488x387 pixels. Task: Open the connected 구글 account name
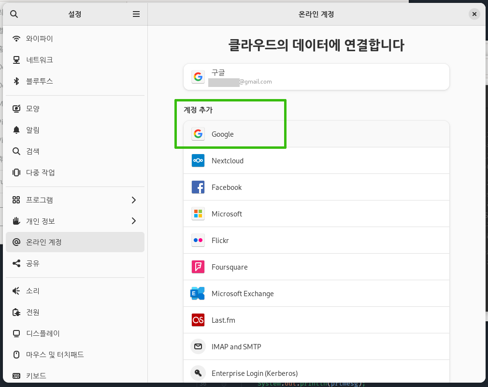[x=218, y=72]
